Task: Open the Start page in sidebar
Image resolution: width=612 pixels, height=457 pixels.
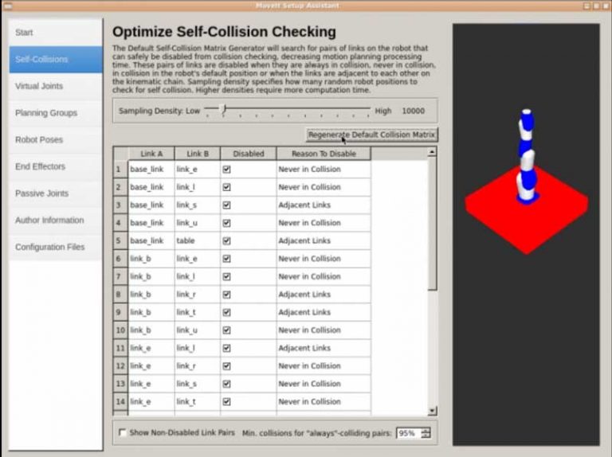Action: (x=56, y=33)
